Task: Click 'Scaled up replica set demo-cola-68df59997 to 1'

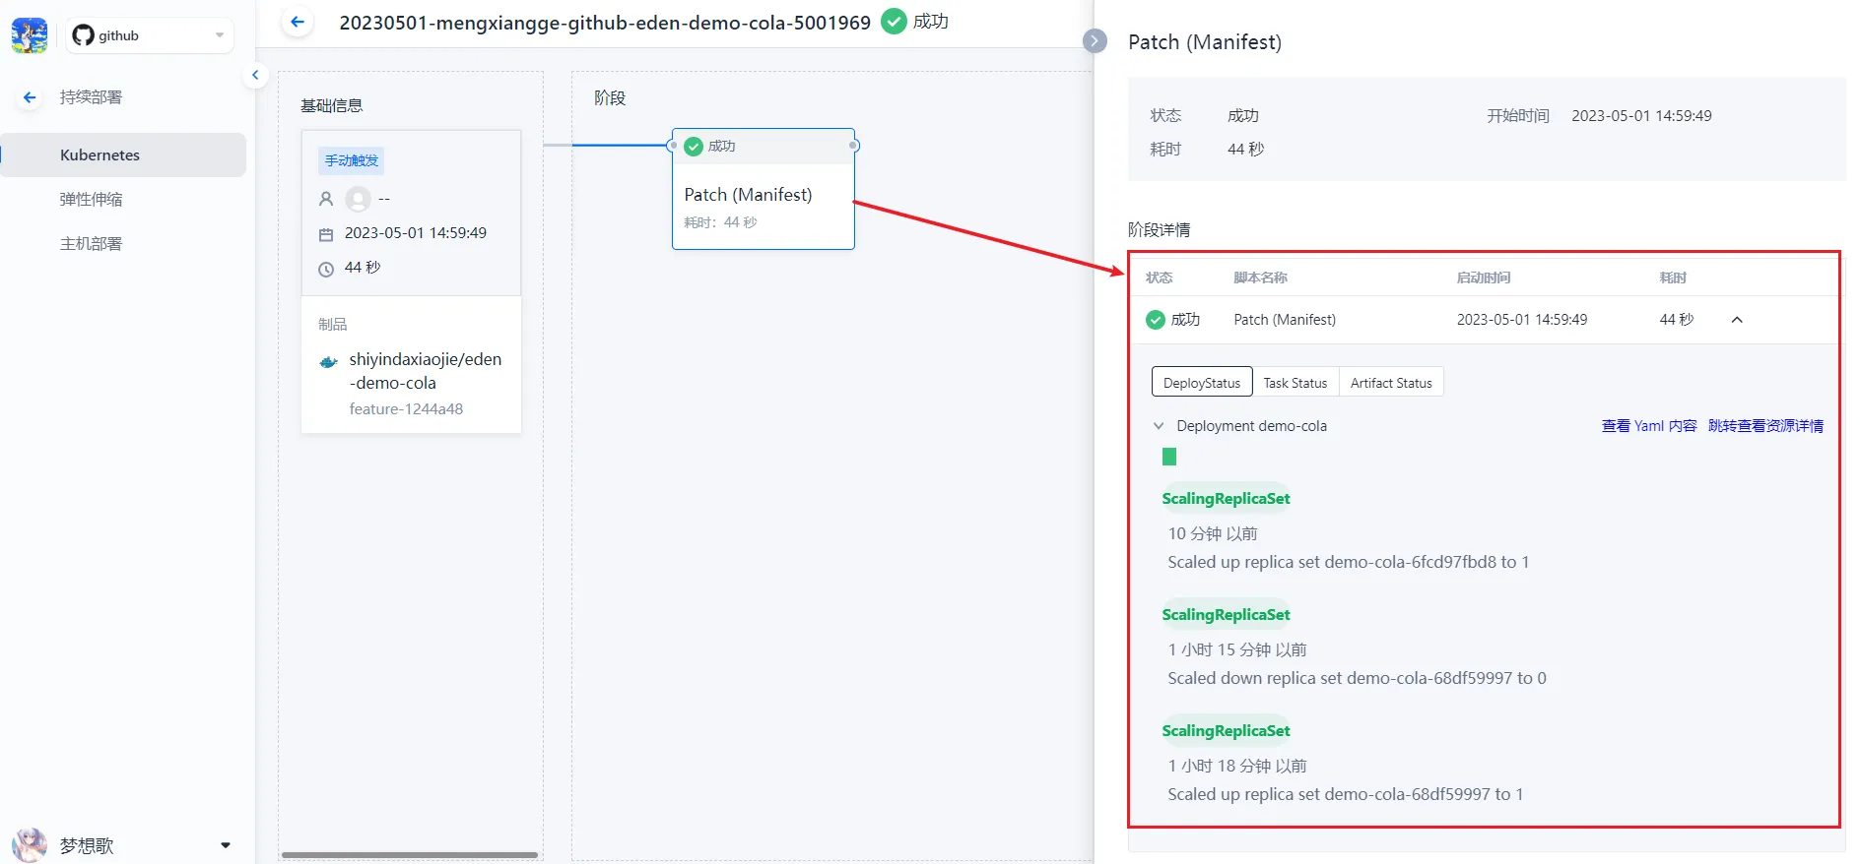Action: (1346, 795)
